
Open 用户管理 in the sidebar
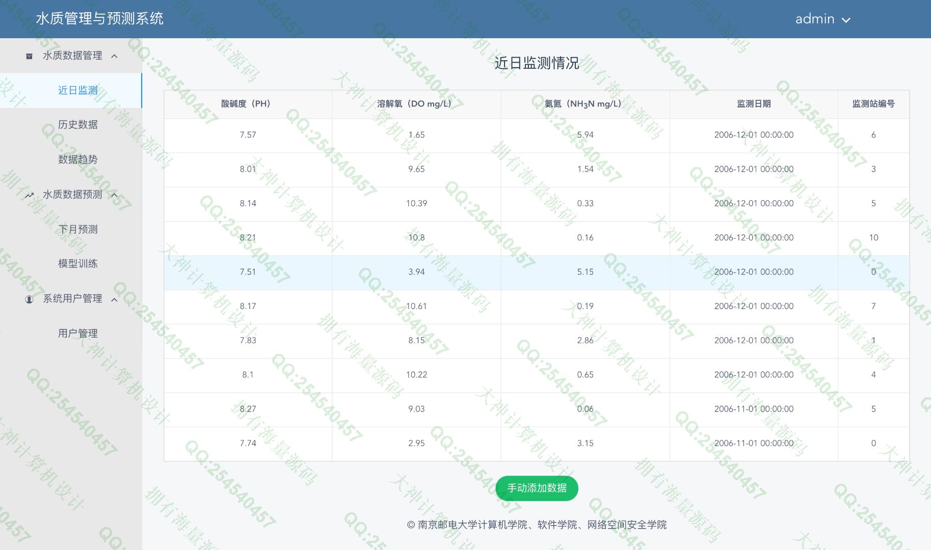(78, 333)
